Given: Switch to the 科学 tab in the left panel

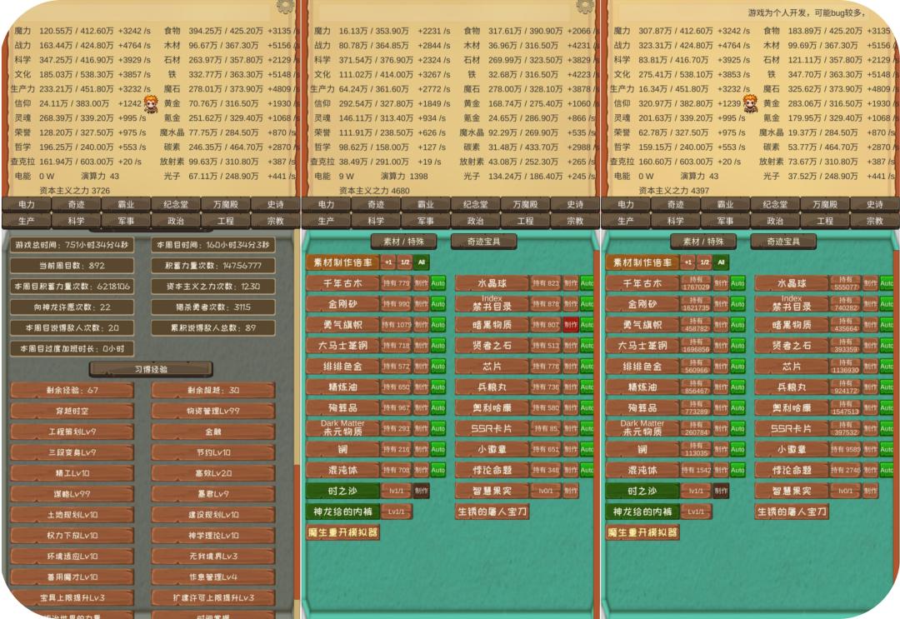Looking at the screenshot, I should [77, 221].
